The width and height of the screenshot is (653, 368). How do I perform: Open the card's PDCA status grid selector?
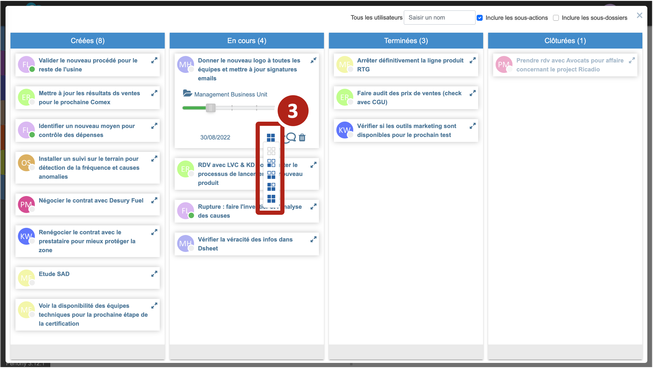pos(271,137)
